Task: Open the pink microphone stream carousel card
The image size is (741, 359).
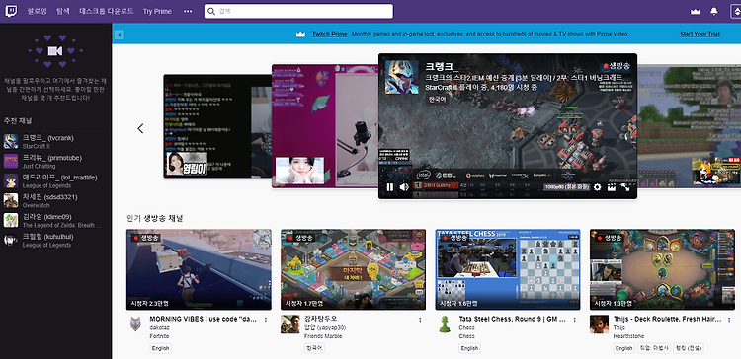Action: pos(325,126)
